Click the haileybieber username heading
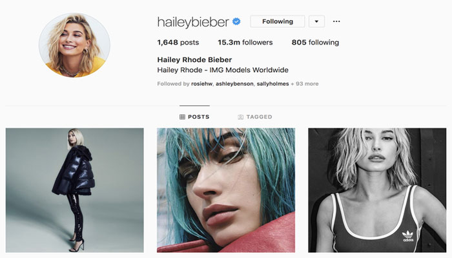The height and width of the screenshot is (258, 452). [193, 22]
